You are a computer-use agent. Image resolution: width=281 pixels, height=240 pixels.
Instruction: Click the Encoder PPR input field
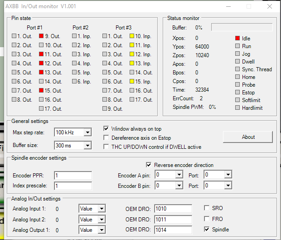click(x=73, y=176)
